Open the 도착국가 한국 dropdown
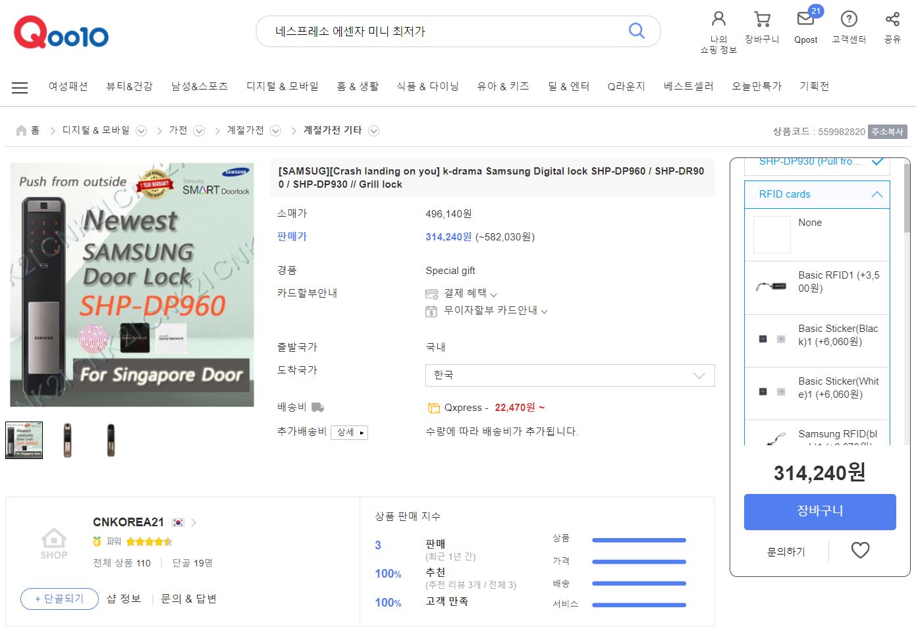 coord(570,375)
